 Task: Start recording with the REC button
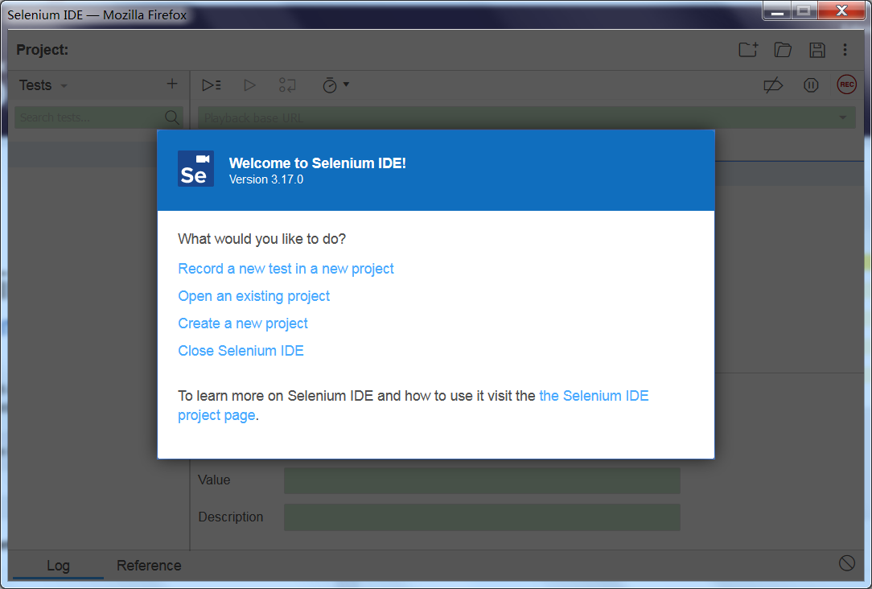pyautogui.click(x=846, y=84)
